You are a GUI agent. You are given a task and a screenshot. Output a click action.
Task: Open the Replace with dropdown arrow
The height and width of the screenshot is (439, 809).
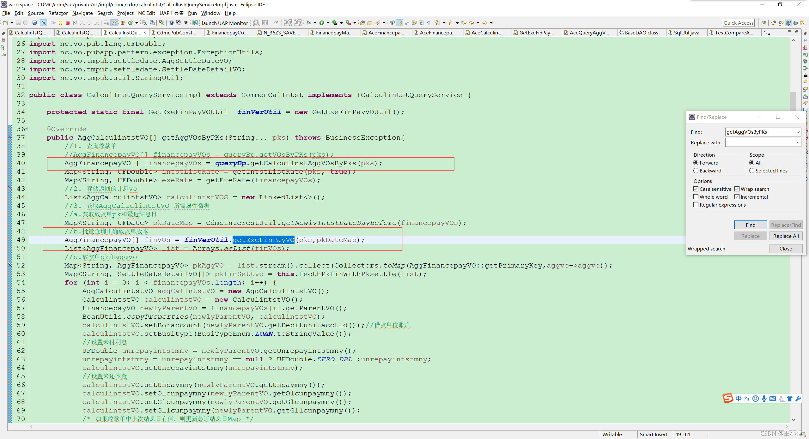coord(798,143)
